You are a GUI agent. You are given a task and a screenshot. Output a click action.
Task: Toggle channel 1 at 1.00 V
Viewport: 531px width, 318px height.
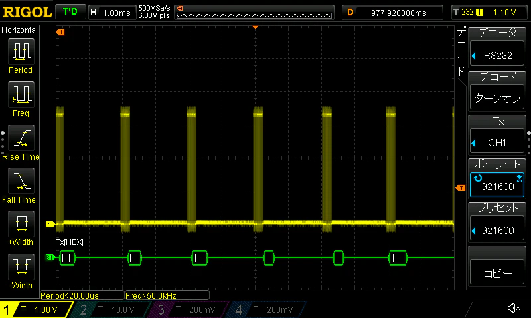point(37,309)
